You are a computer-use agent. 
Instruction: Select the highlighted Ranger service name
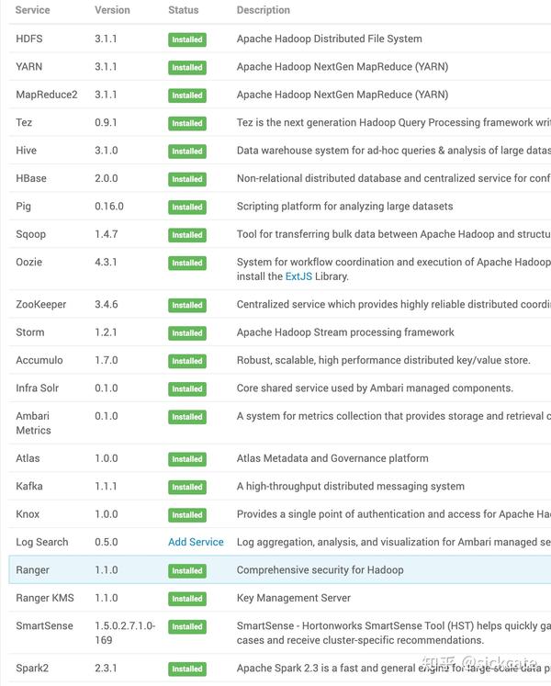point(33,570)
